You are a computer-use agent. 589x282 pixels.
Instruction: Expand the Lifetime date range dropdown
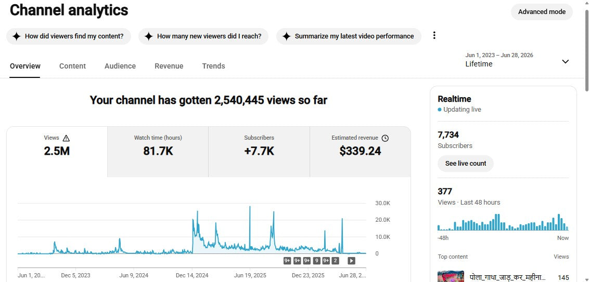click(566, 61)
